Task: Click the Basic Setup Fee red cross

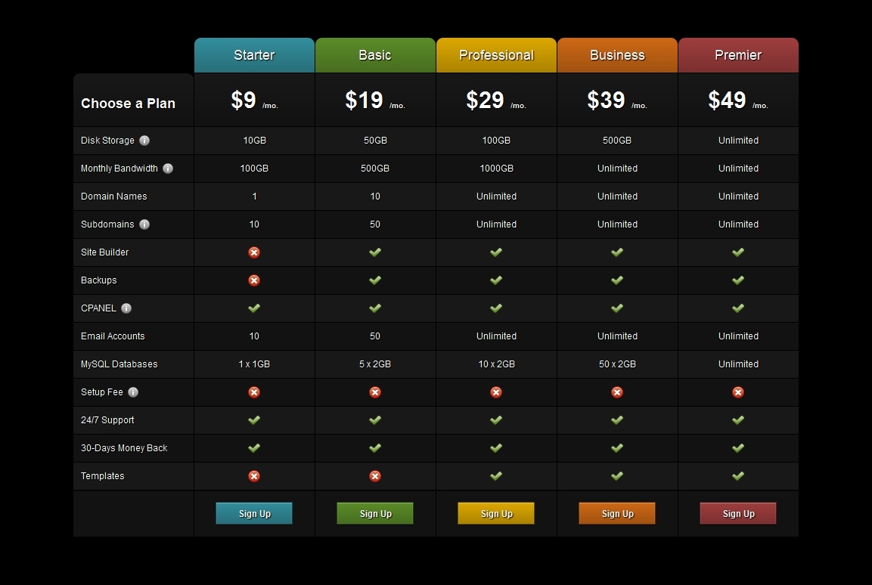Action: coord(375,392)
